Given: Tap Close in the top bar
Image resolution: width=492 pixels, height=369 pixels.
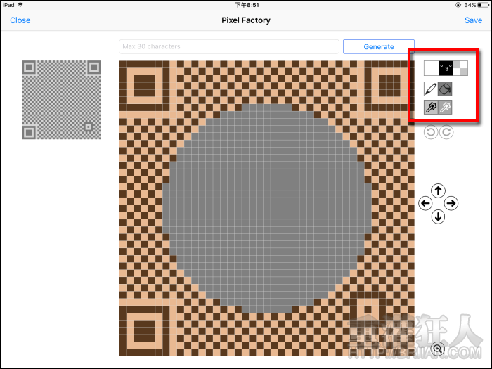Looking at the screenshot, I should tap(20, 20).
